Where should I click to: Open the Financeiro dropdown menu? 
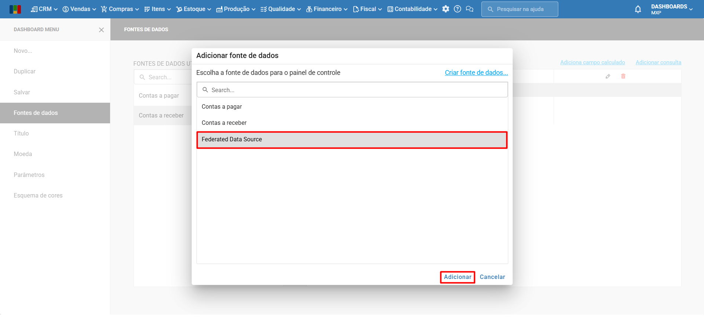click(x=327, y=9)
